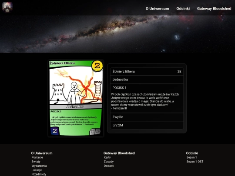
Task: Select the Zwykłe rarity row
Action: click(147, 117)
